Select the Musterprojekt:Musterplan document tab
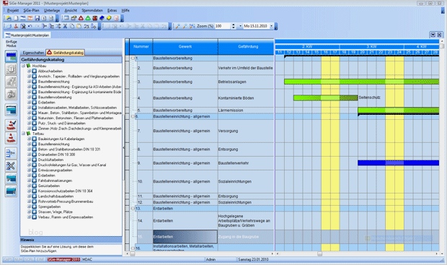 (27, 35)
